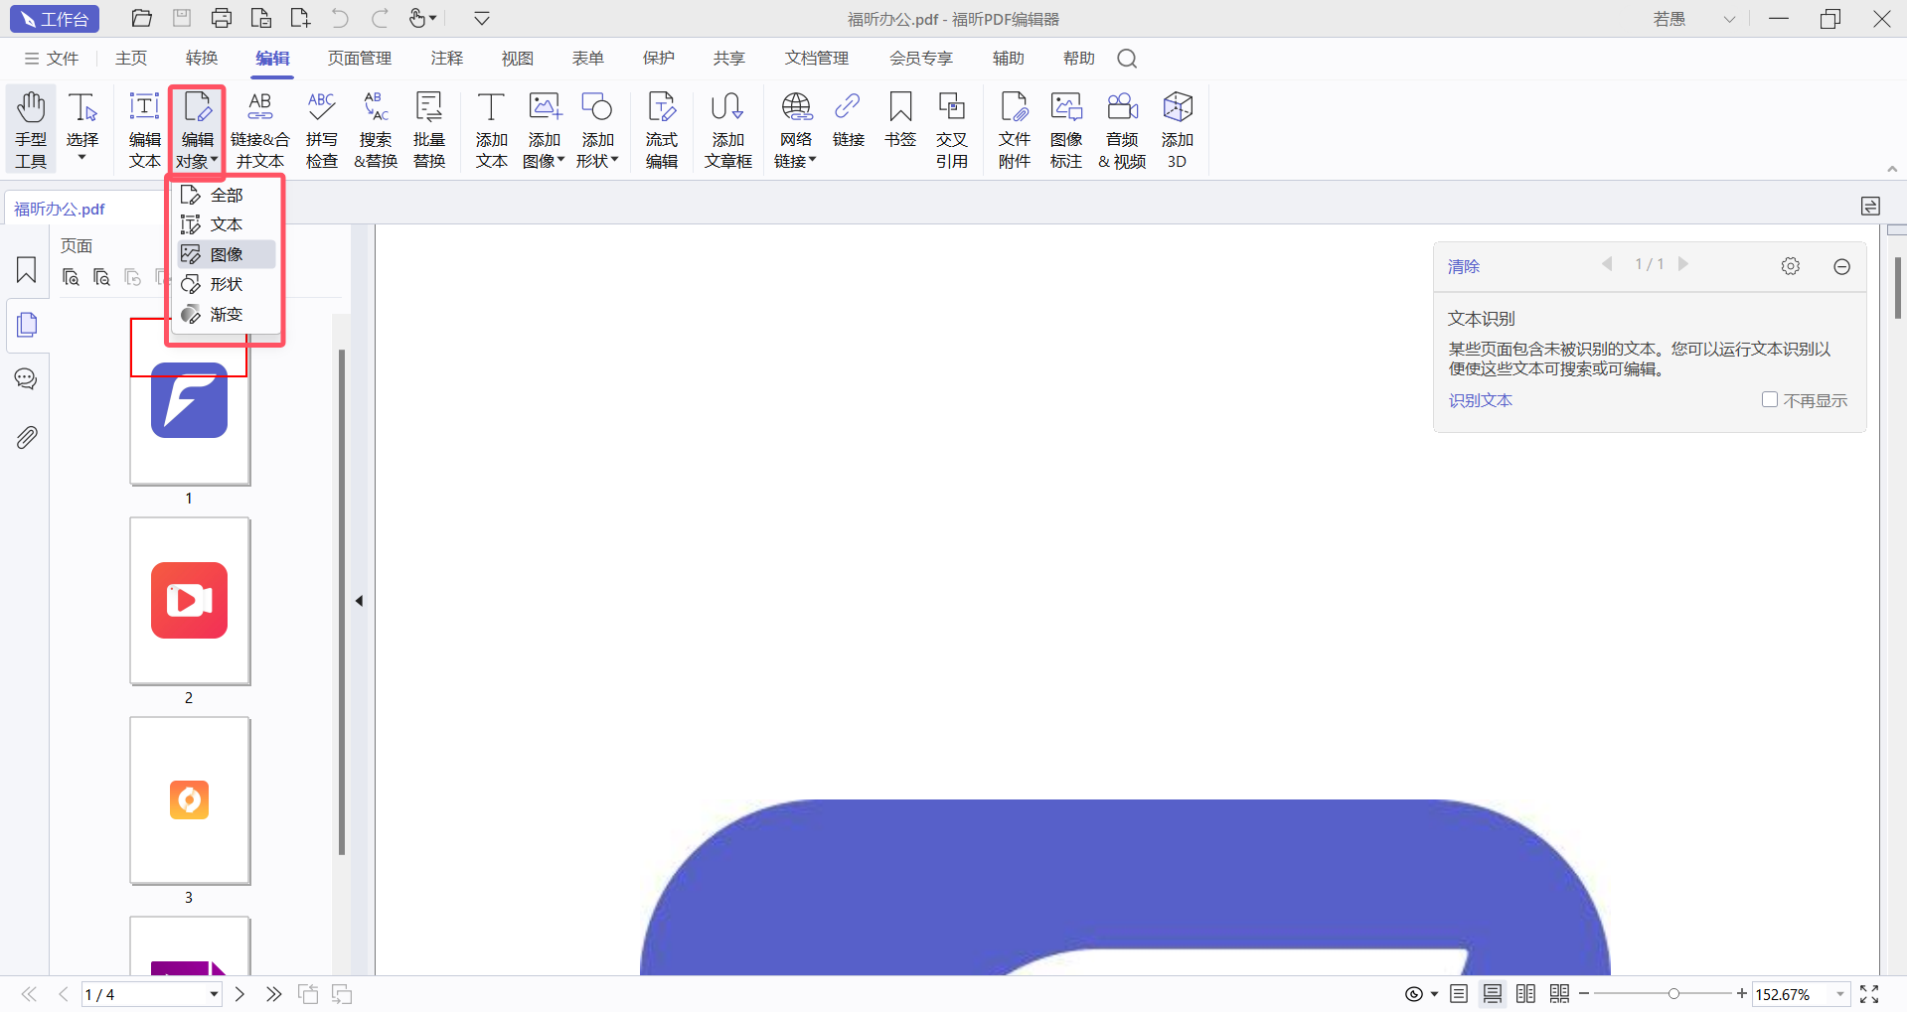This screenshot has width=1907, height=1012.
Task: Open the zoom level 152.67% dropdown
Action: pos(1840,994)
